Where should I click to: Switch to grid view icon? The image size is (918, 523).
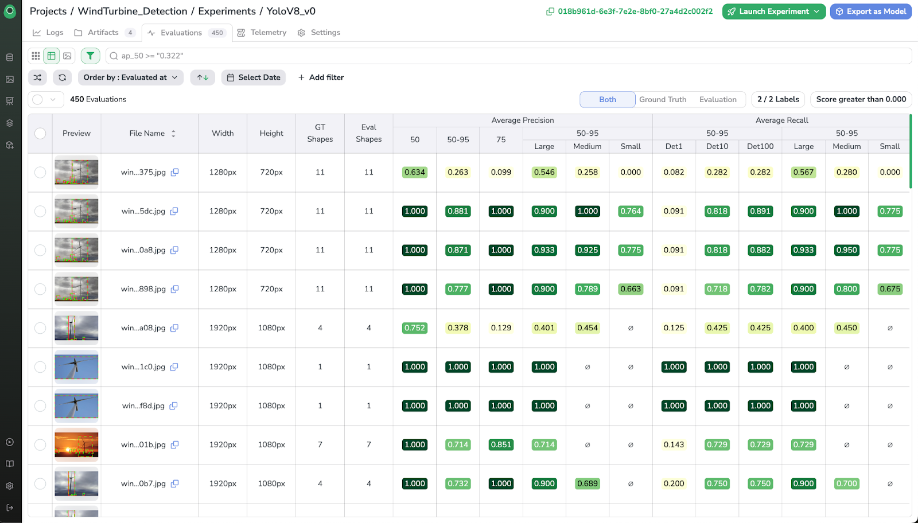[x=36, y=56]
